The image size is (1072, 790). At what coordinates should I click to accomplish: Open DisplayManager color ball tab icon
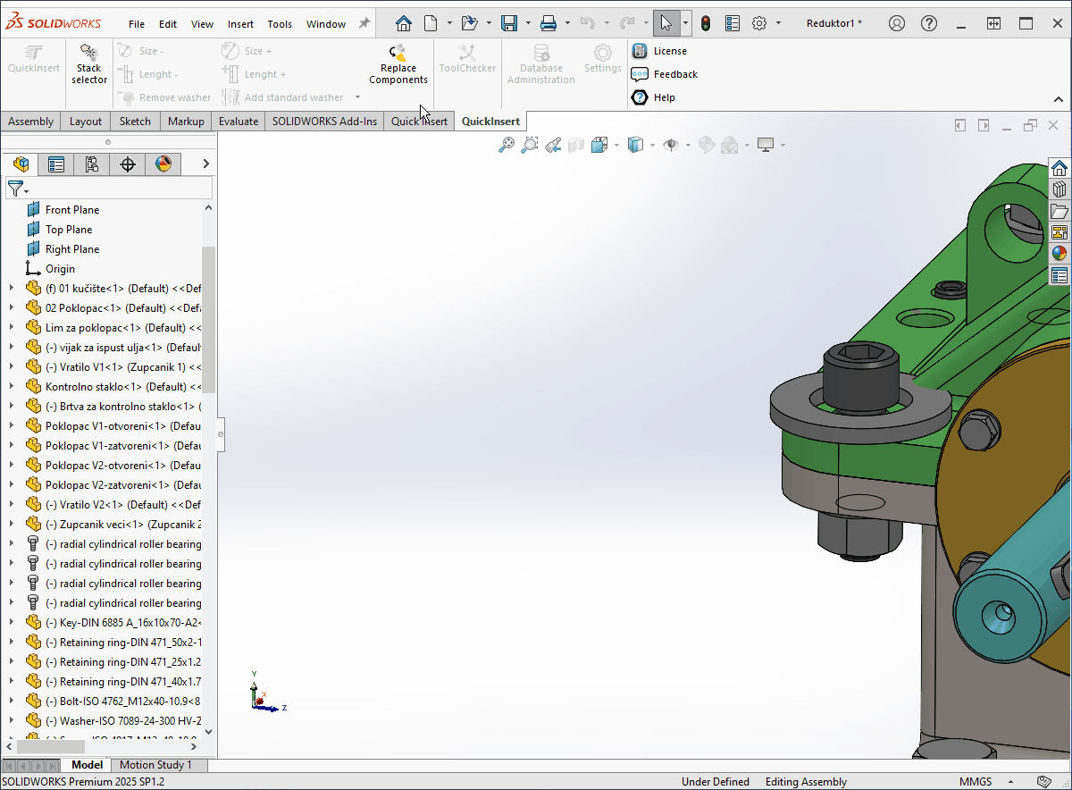163,164
